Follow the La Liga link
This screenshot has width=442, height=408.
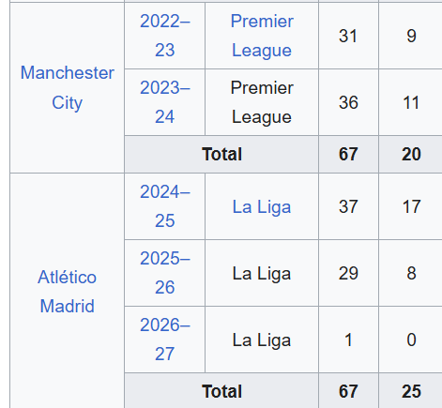(x=262, y=206)
